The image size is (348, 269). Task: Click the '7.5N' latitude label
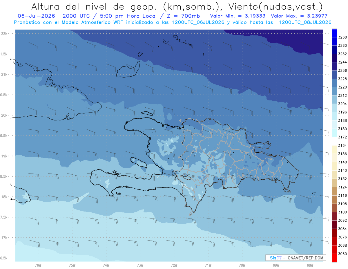tap(4, 217)
